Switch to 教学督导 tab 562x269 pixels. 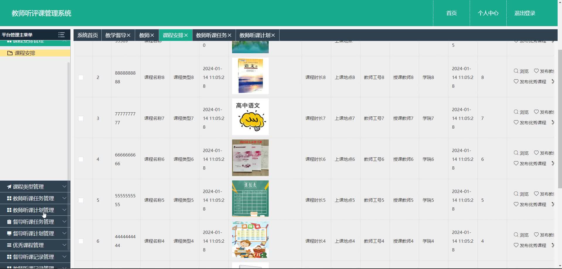click(116, 35)
